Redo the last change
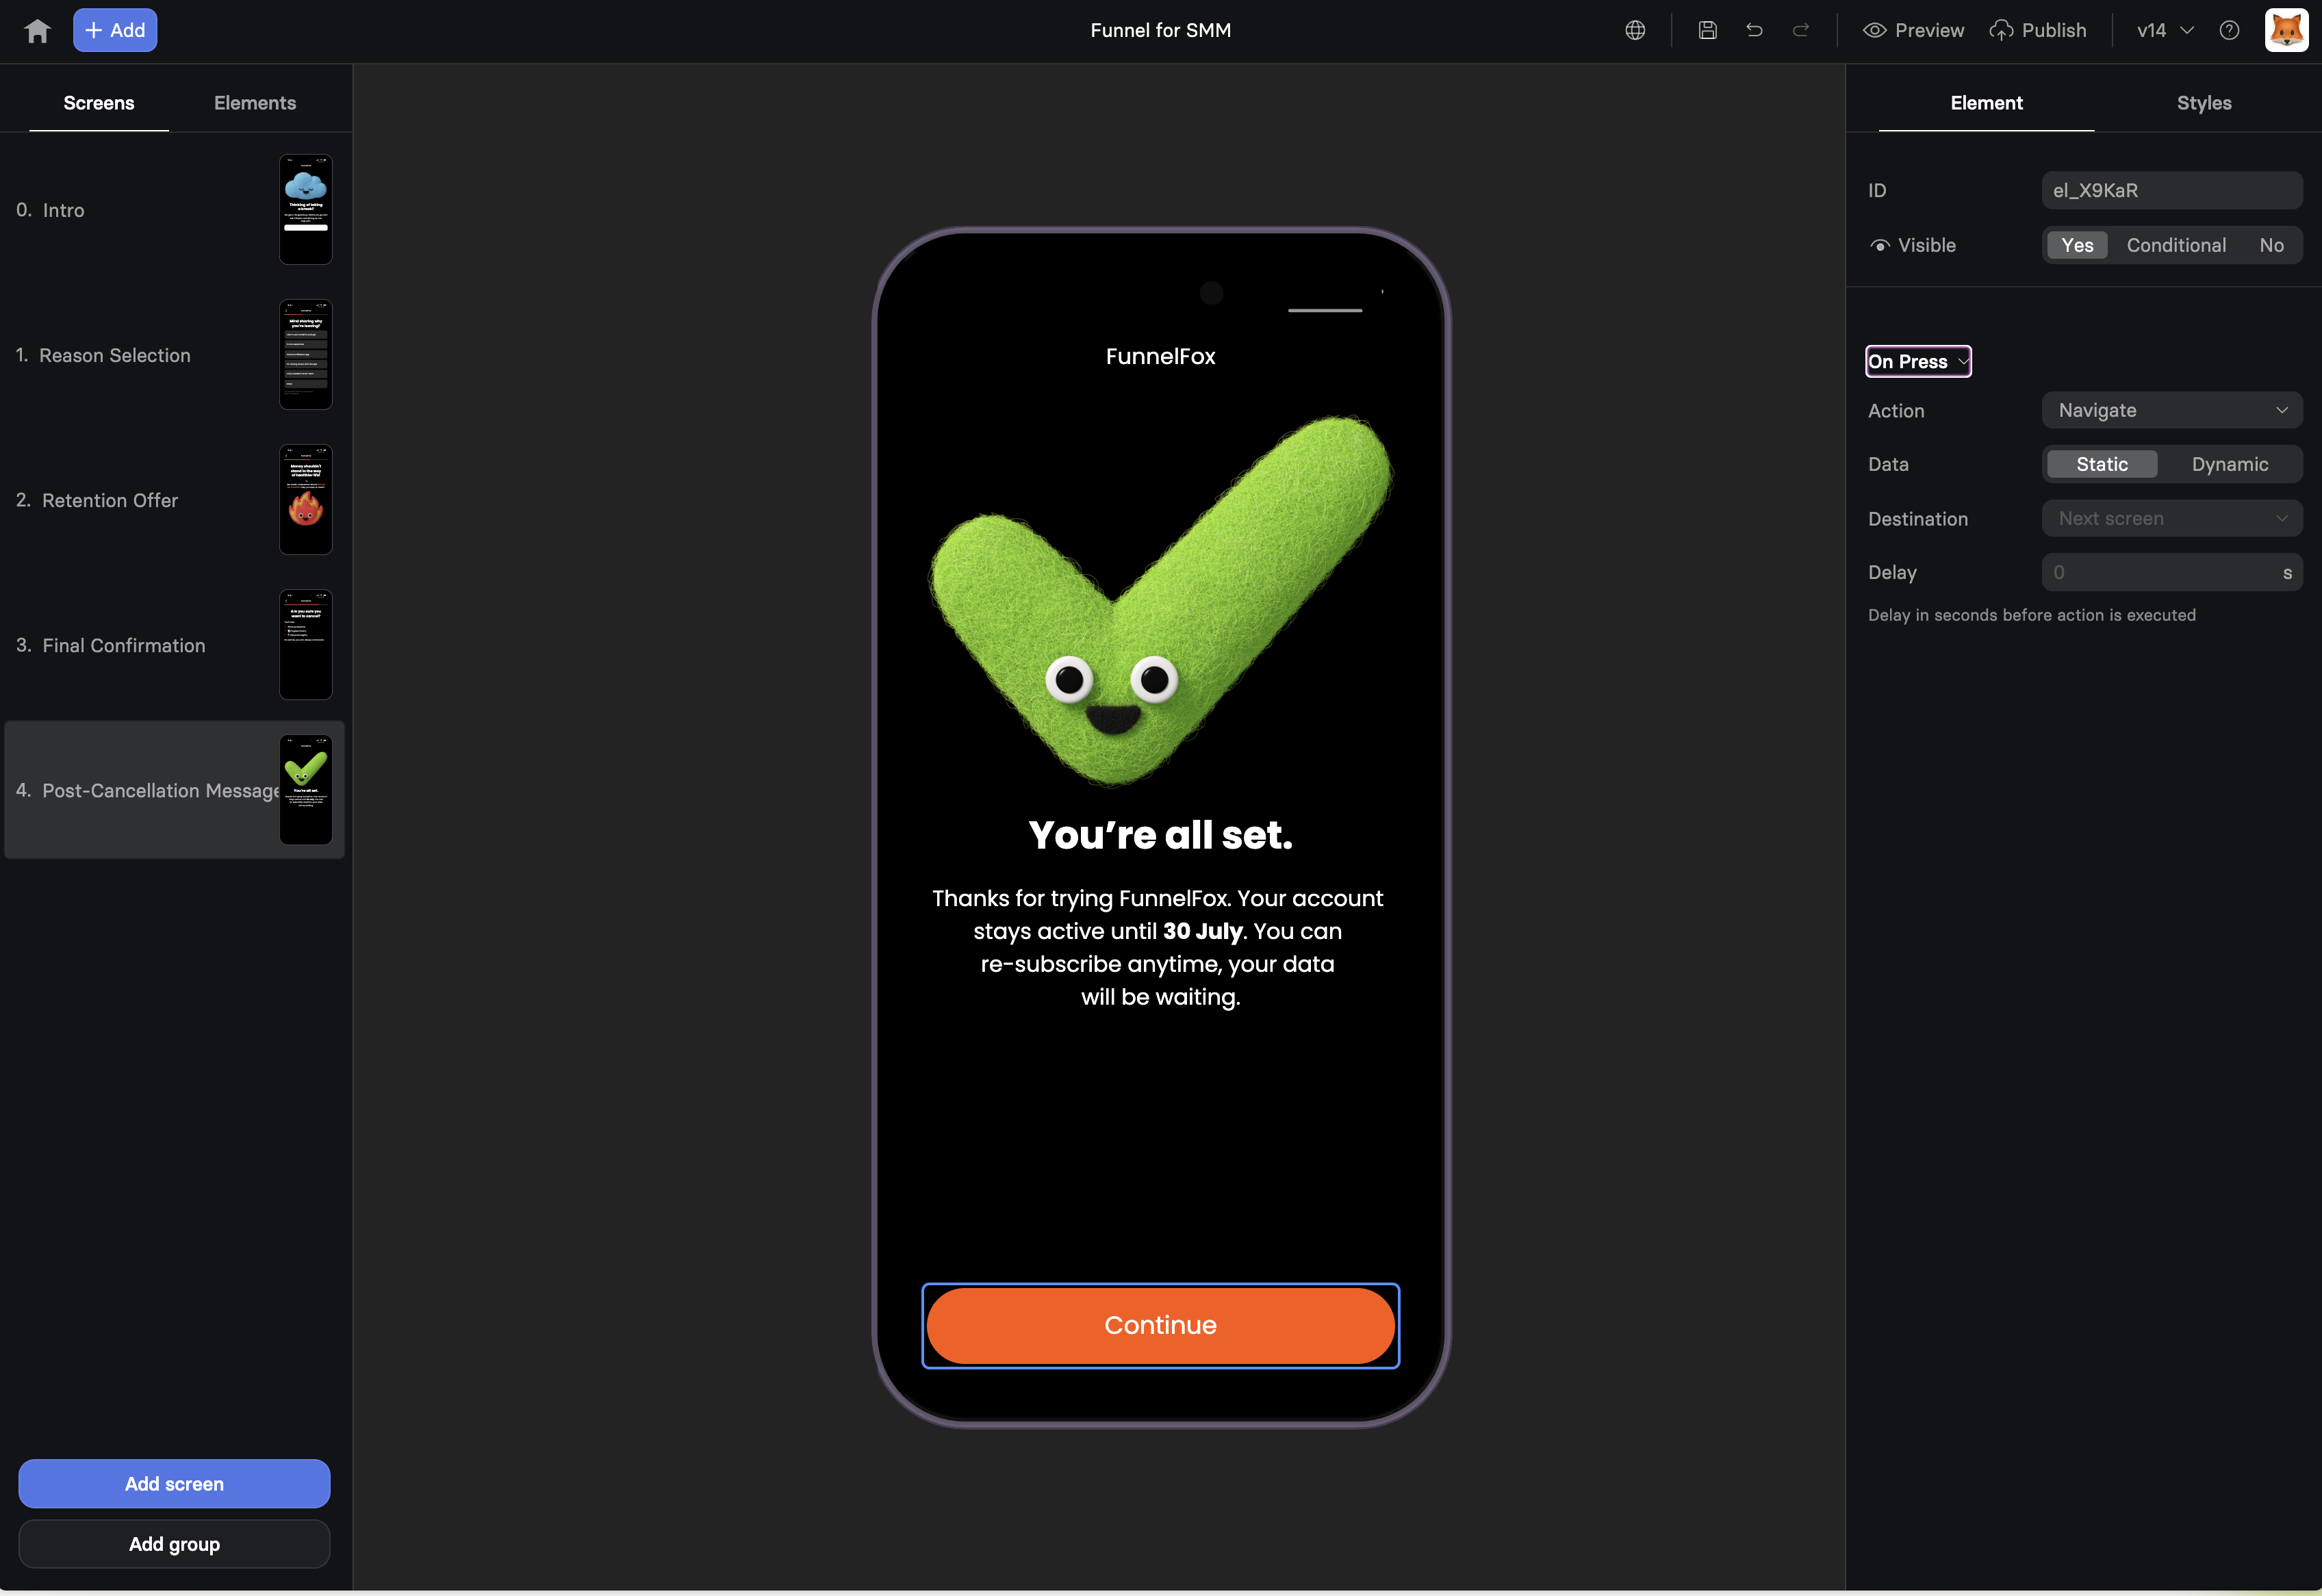The height and width of the screenshot is (1596, 2322). pos(1801,31)
